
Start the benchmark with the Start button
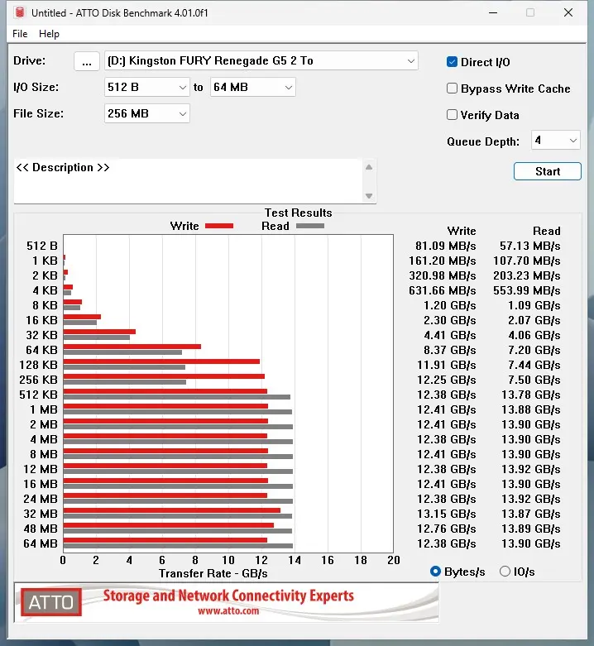[547, 171]
